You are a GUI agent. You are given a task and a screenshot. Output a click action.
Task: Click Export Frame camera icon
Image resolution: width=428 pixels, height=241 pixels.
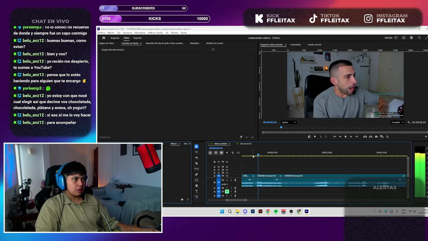point(376,137)
